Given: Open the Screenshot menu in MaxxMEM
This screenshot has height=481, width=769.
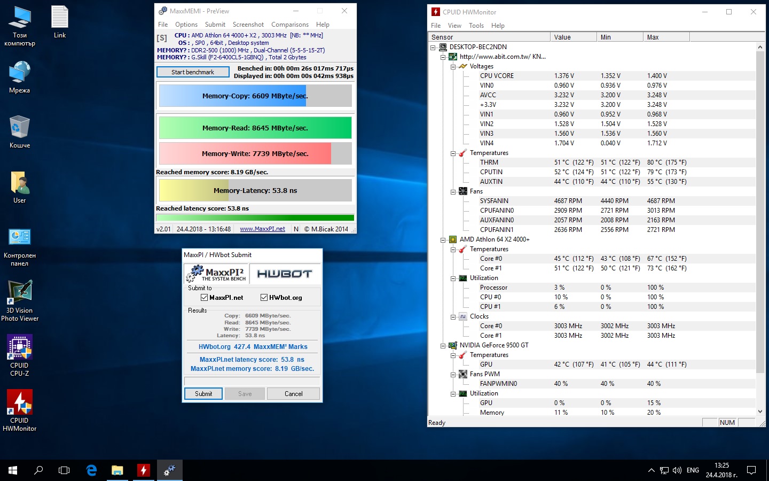Looking at the screenshot, I should click(x=248, y=25).
